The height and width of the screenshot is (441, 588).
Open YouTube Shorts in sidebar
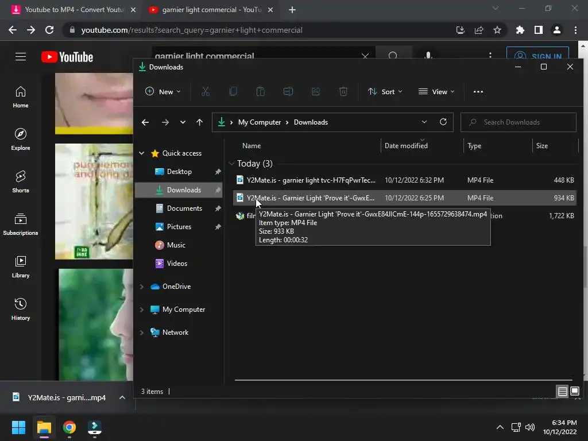tap(21, 182)
